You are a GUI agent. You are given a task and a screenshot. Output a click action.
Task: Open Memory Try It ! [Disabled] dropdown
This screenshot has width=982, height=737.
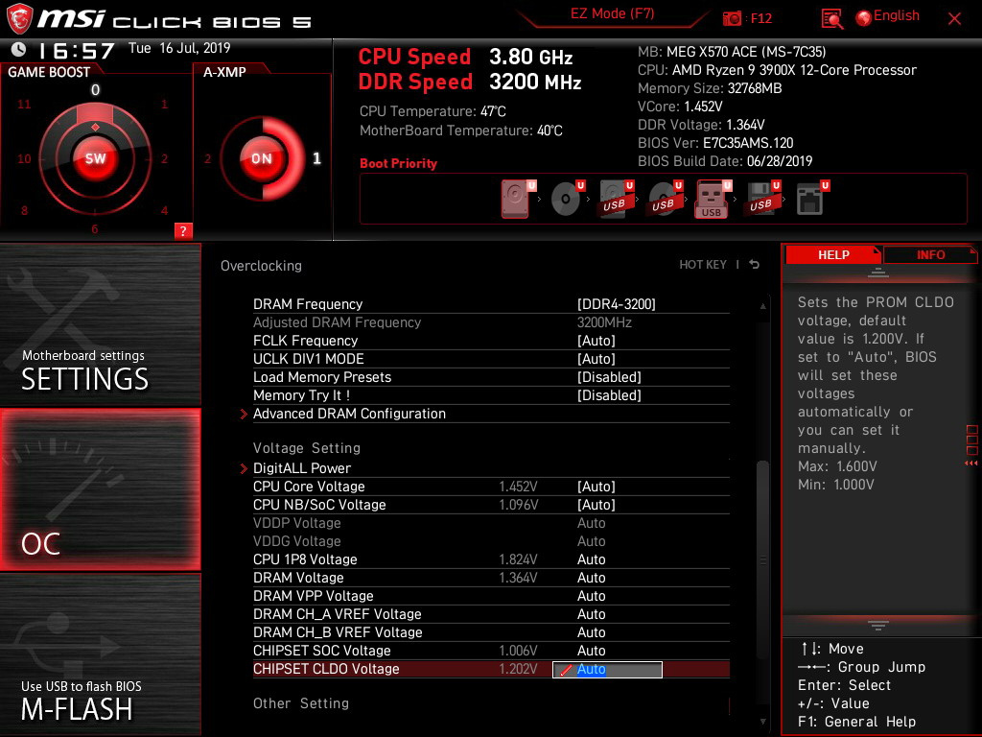609,394
